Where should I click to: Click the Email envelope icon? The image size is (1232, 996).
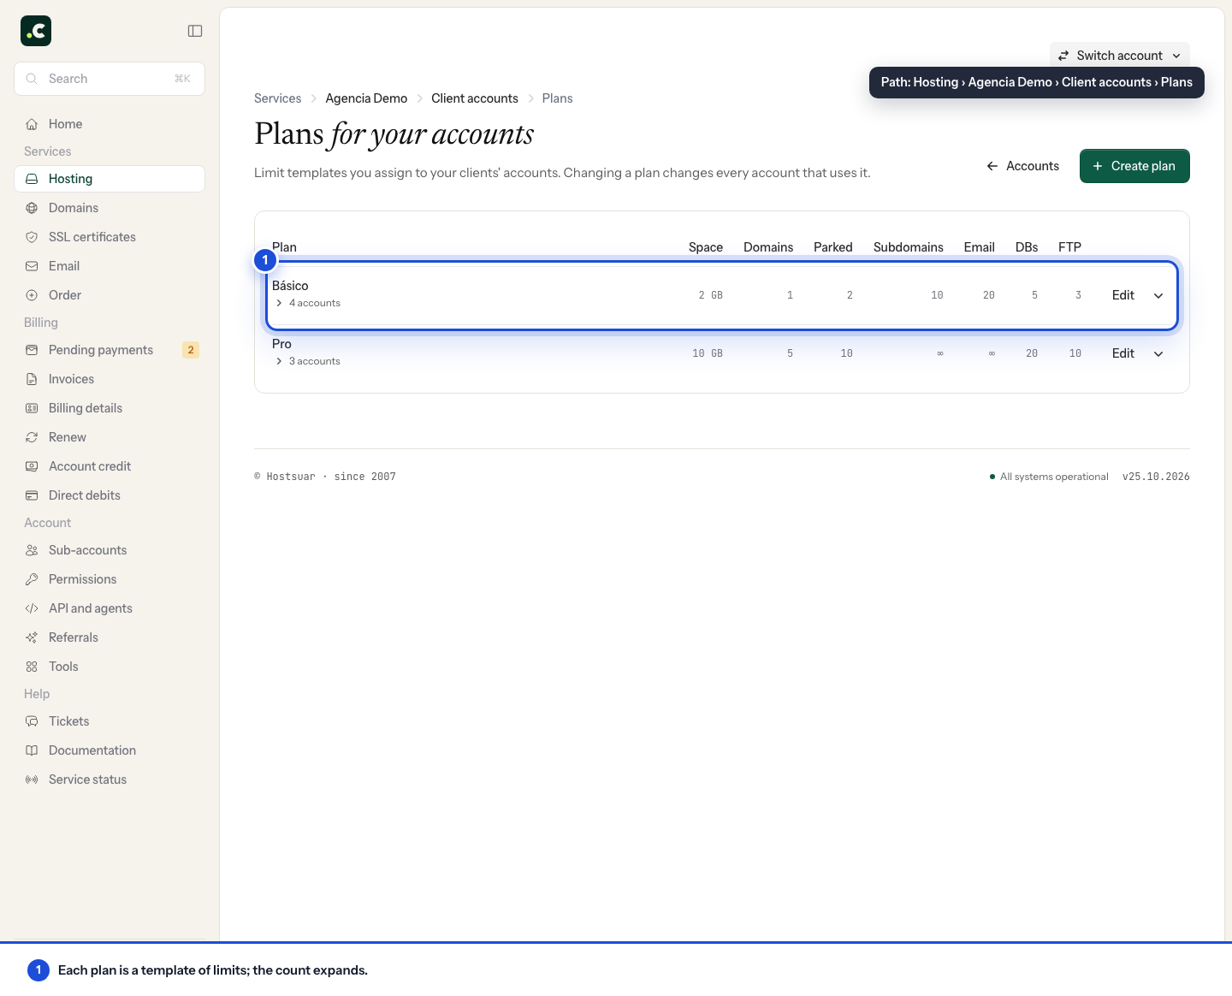pyautogui.click(x=32, y=266)
